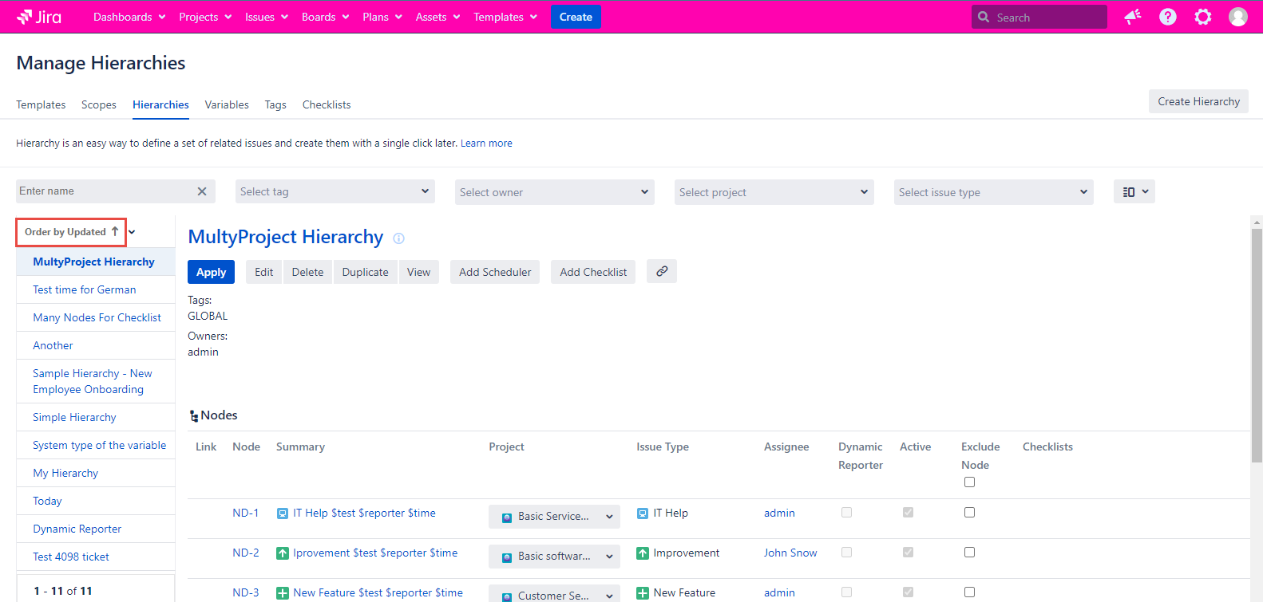This screenshot has width=1263, height=602.
Task: Click the Create Hierarchy button
Action: [x=1198, y=101]
